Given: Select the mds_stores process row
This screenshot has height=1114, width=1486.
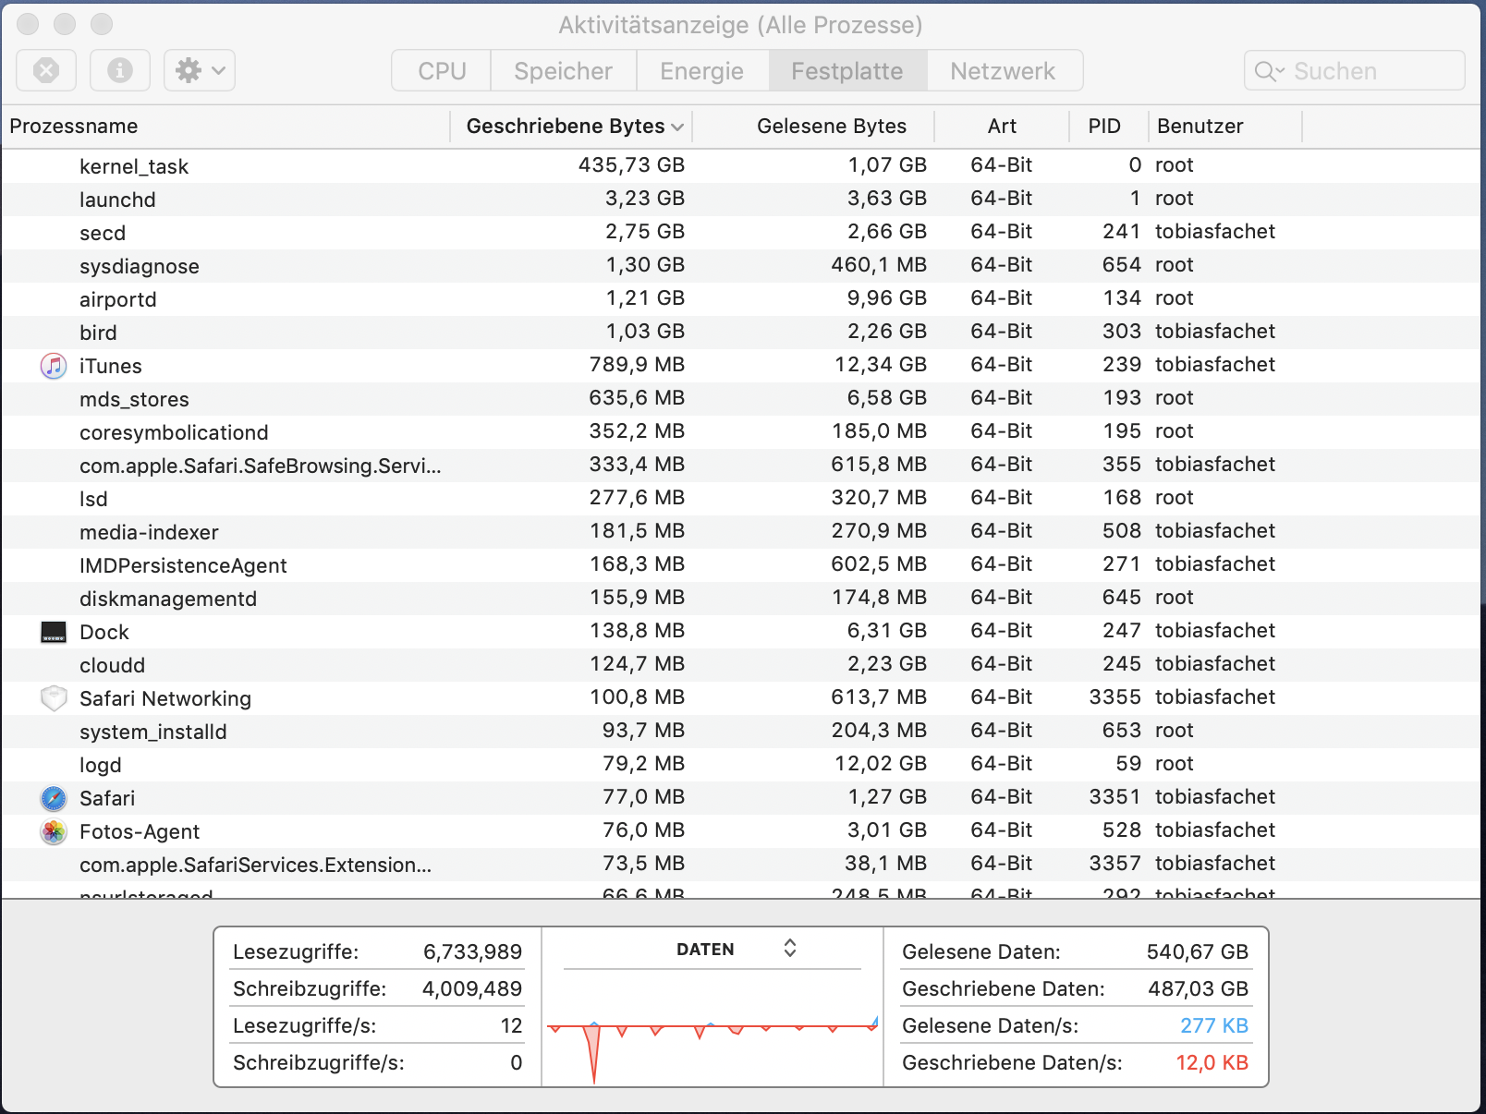Looking at the screenshot, I should coord(741,399).
